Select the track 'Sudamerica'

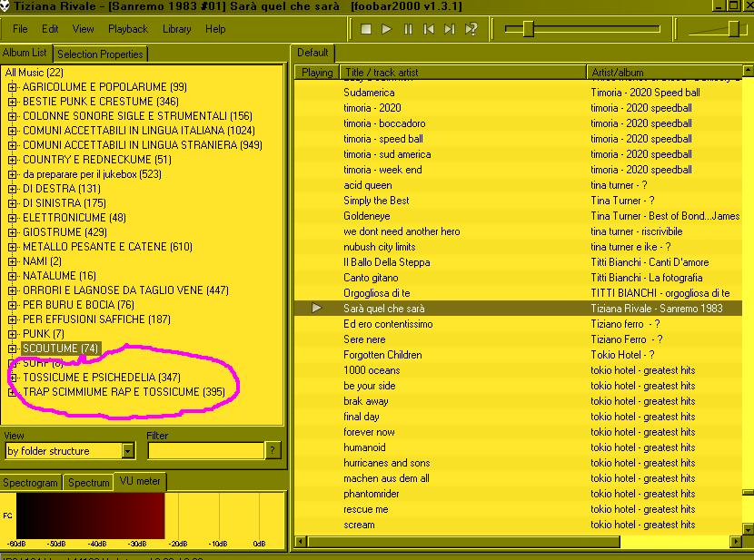519,93
